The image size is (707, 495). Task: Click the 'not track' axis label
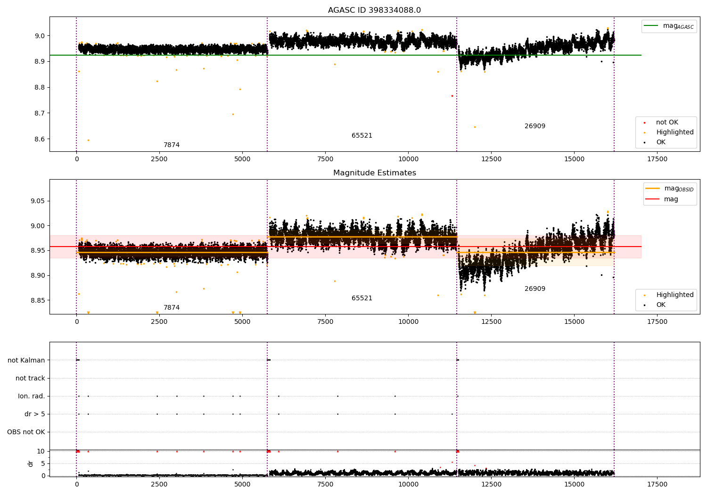(x=30, y=379)
